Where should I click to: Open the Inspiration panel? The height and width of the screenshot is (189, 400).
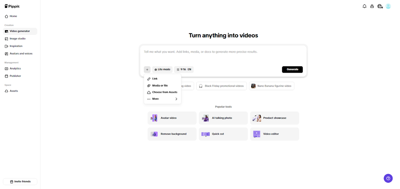(x=16, y=46)
